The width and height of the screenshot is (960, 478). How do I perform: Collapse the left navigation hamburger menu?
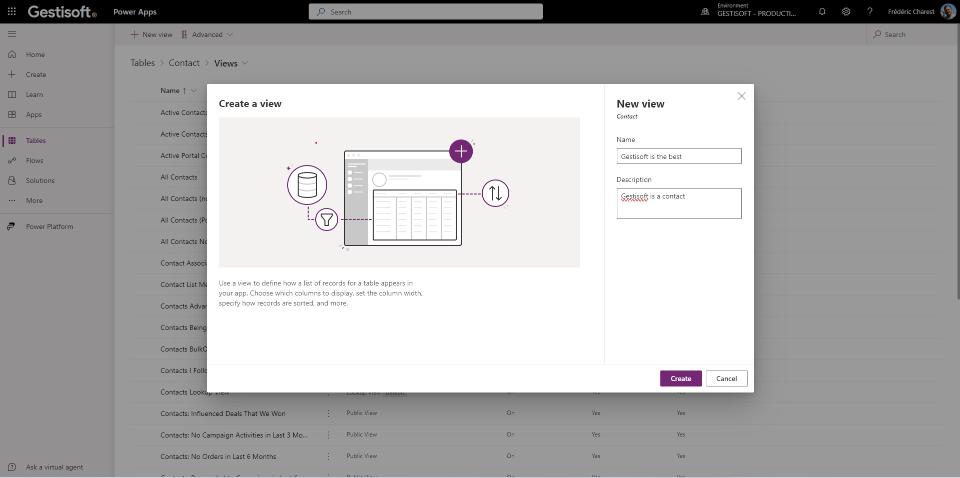pyautogui.click(x=12, y=34)
